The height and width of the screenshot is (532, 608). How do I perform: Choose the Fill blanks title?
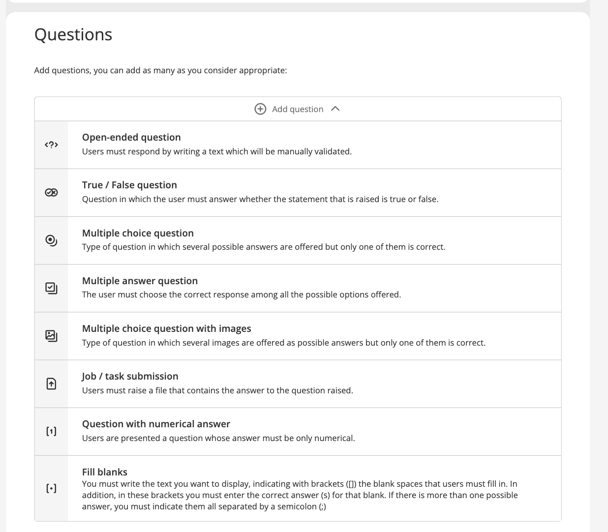pos(105,472)
